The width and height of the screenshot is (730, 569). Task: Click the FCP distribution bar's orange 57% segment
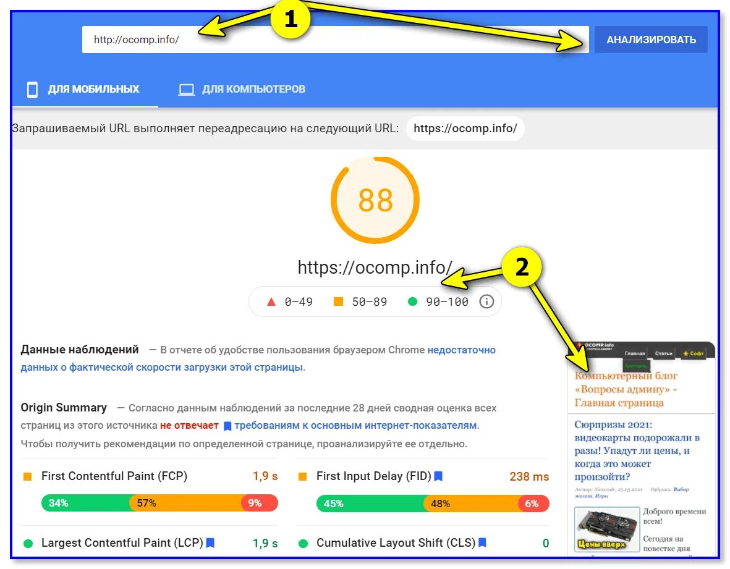click(185, 503)
